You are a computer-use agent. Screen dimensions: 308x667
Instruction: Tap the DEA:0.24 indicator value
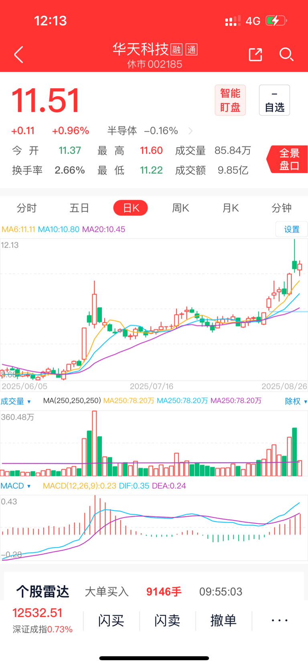tap(169, 486)
